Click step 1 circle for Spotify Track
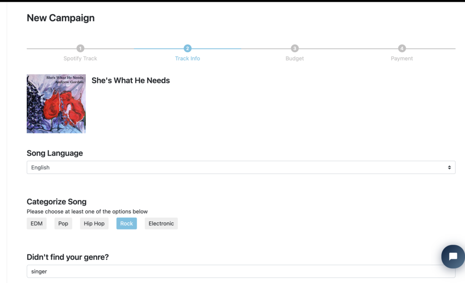 (80, 48)
